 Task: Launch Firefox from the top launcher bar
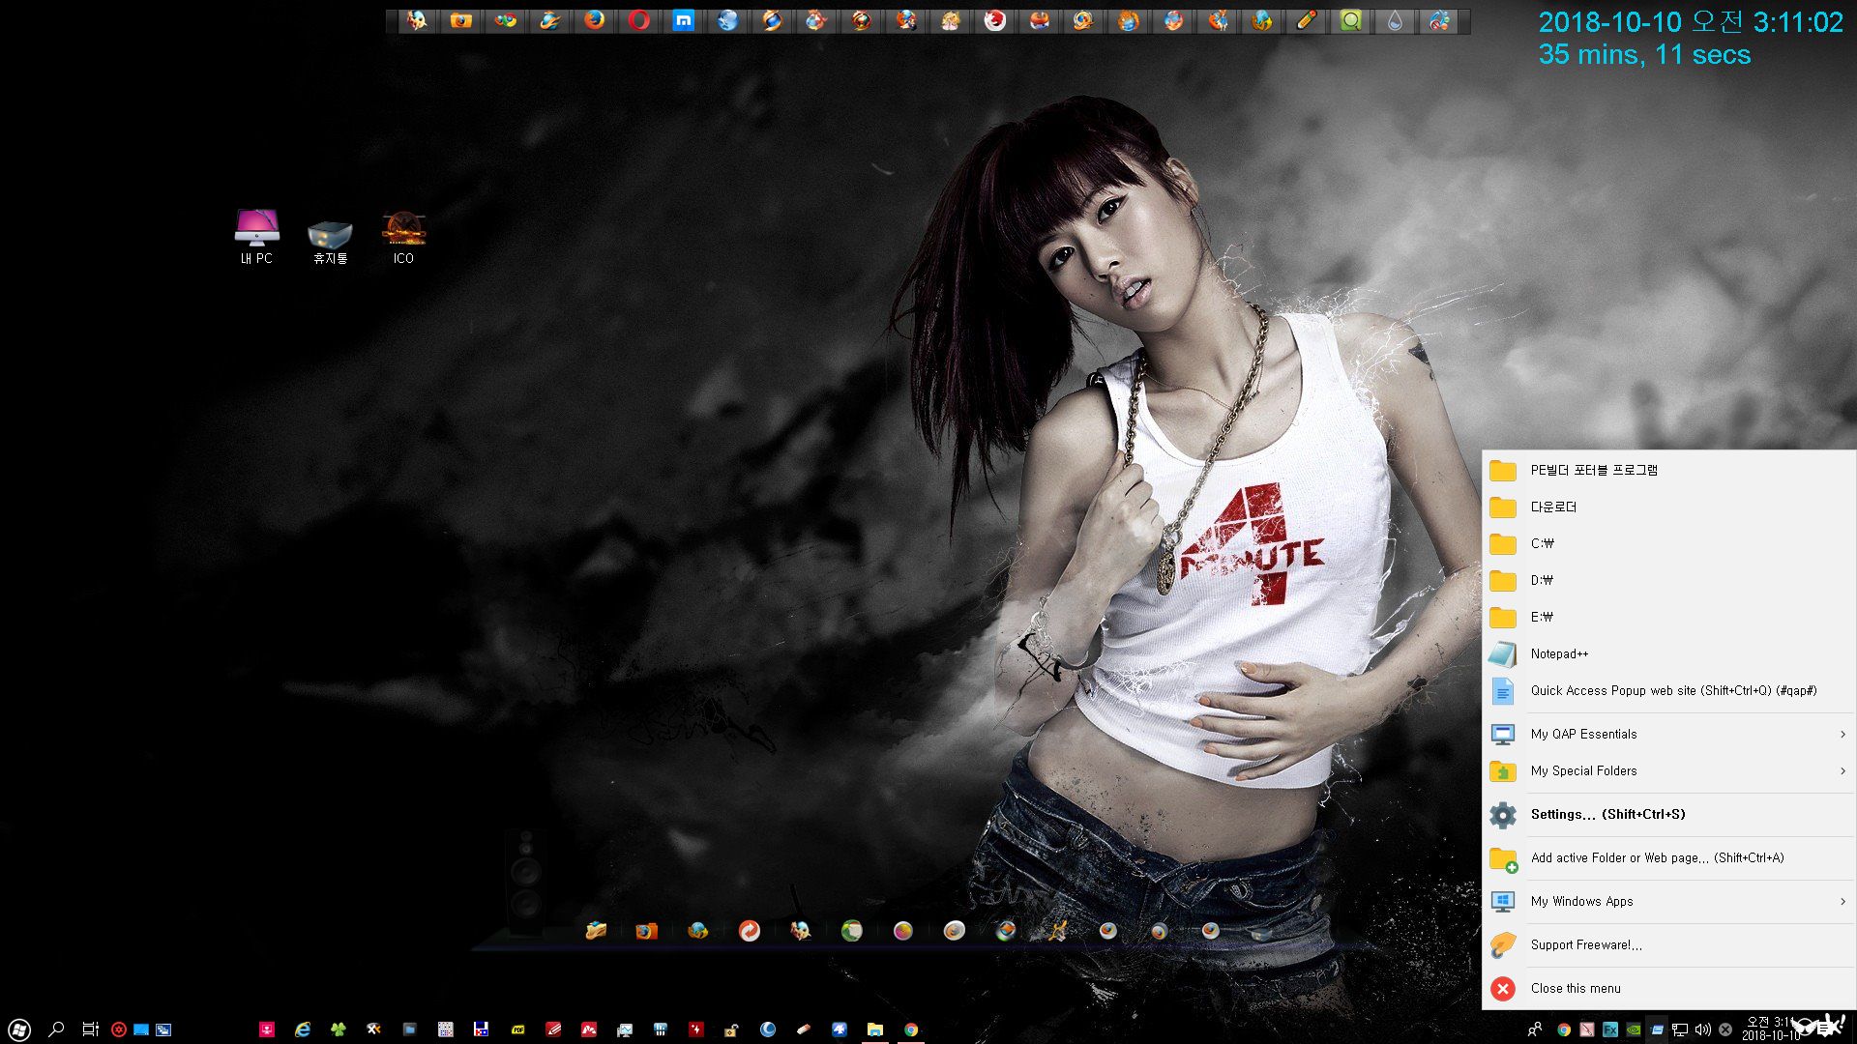(594, 20)
